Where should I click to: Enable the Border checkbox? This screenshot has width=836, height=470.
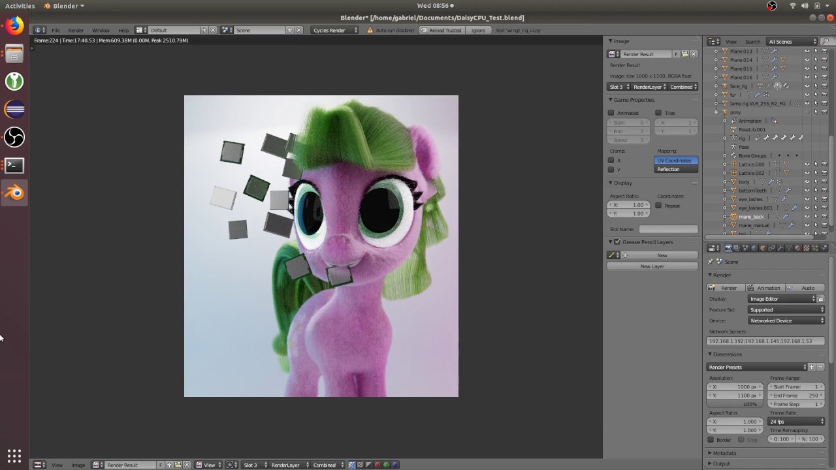click(x=711, y=440)
